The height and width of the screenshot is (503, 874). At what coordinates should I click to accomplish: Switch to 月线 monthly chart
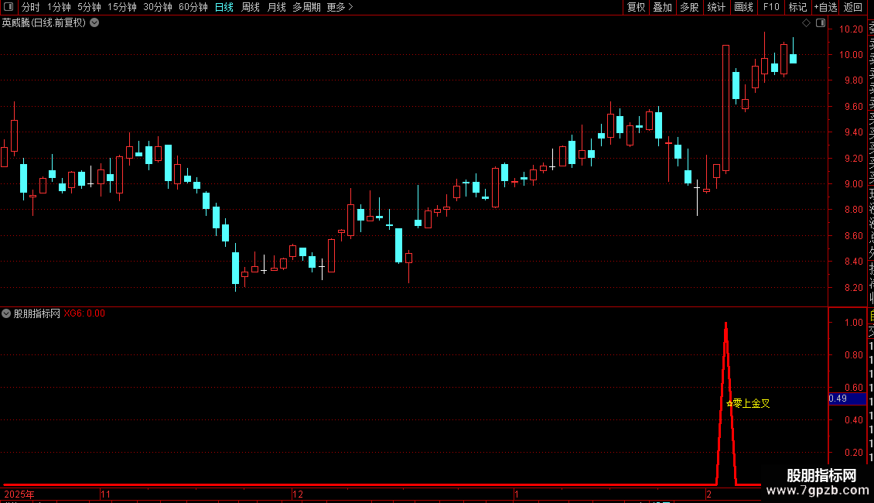click(276, 7)
